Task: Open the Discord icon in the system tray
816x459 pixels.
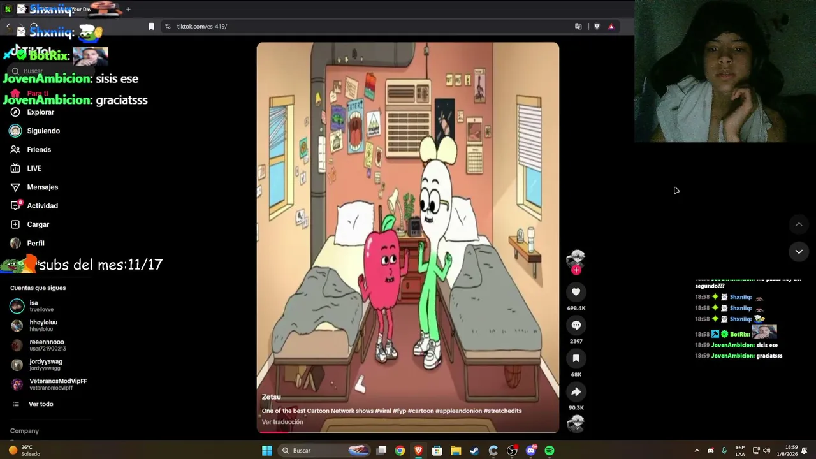Action: (x=710, y=451)
